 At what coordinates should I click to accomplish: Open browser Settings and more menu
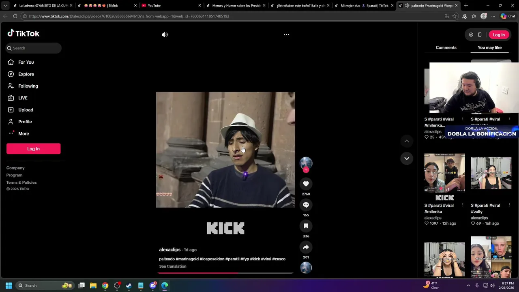[493, 16]
